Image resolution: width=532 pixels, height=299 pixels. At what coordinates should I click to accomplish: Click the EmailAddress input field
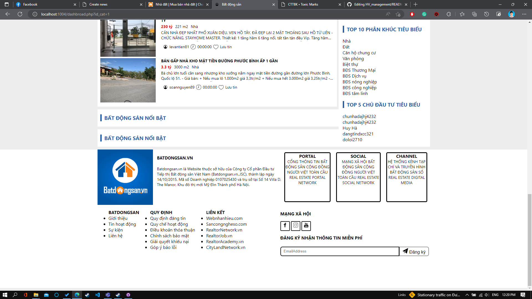pos(339,251)
